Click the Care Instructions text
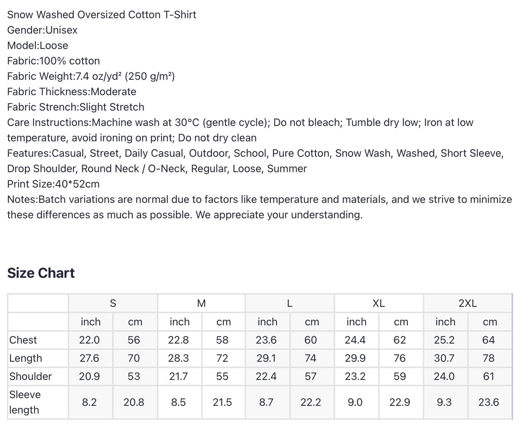The width and height of the screenshot is (520, 445). pyautogui.click(x=240, y=130)
